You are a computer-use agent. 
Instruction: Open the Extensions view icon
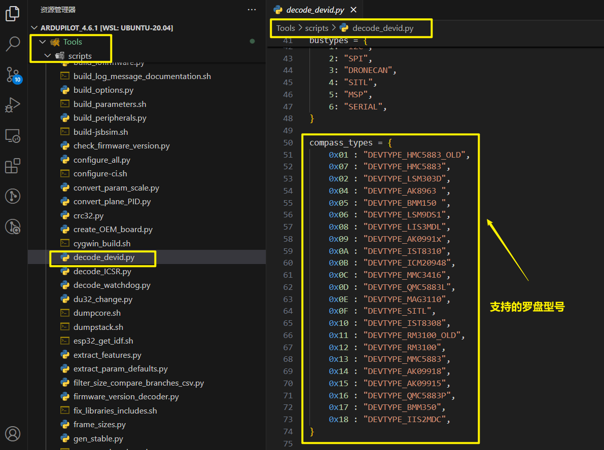click(x=13, y=166)
